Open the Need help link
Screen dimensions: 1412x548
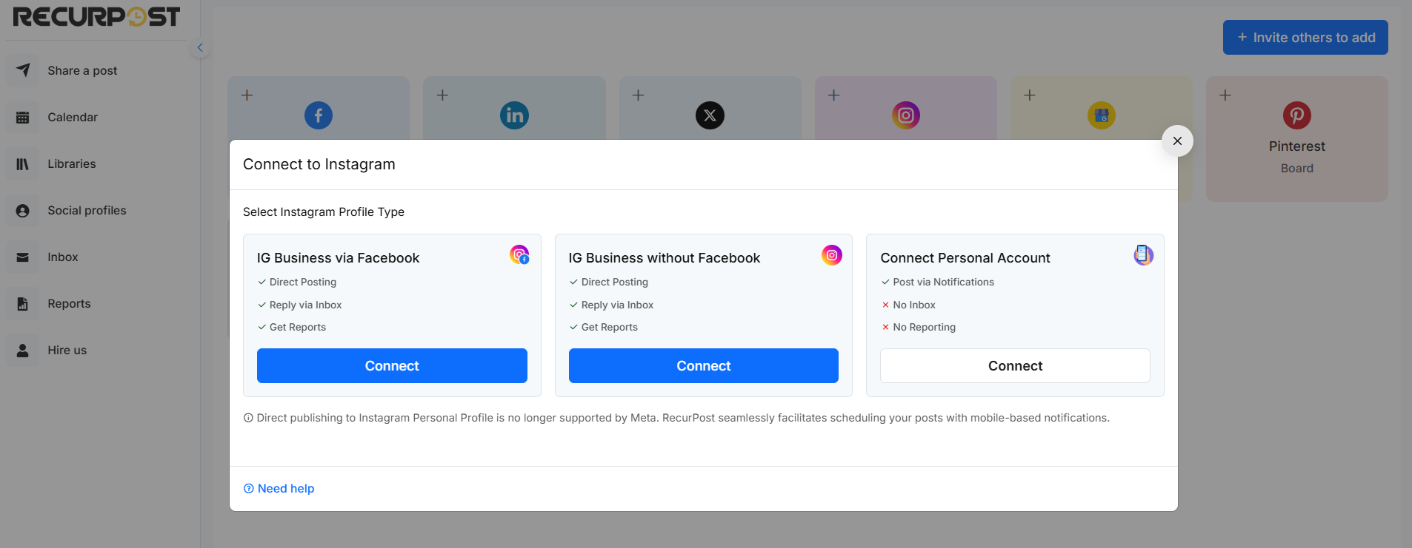[279, 488]
